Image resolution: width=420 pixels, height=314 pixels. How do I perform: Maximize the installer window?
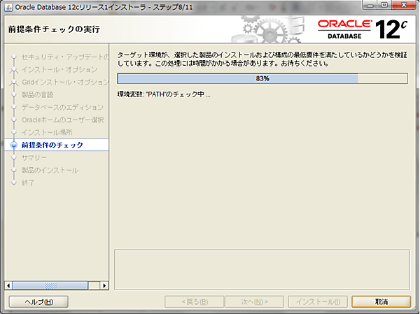coord(384,5)
